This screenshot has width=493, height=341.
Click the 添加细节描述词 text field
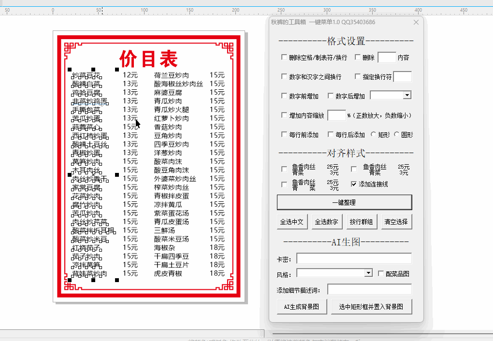(x=369, y=289)
